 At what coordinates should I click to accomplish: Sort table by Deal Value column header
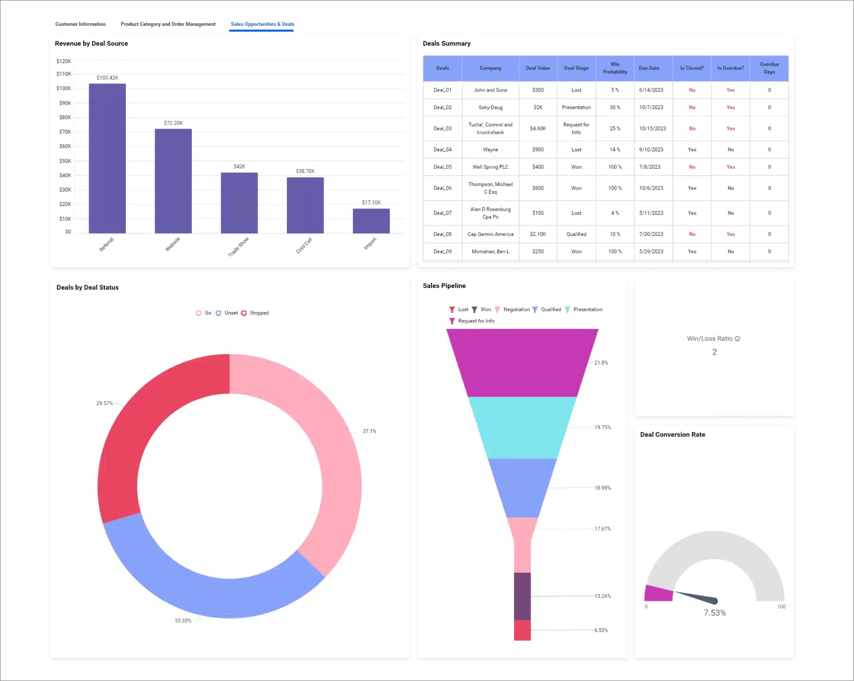(x=538, y=68)
